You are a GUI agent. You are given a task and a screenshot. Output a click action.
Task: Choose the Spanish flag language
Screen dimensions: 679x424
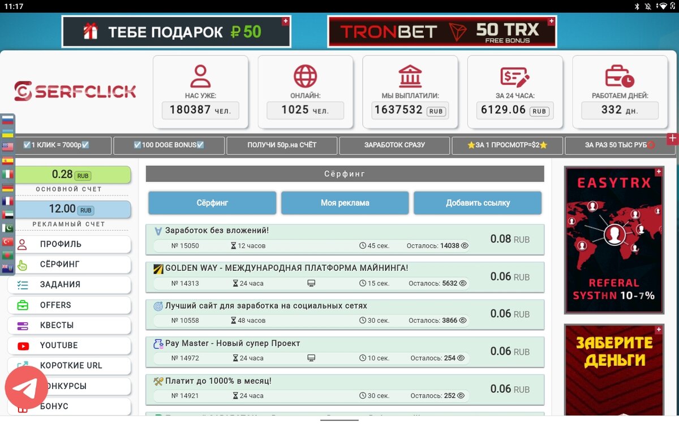coord(7,160)
